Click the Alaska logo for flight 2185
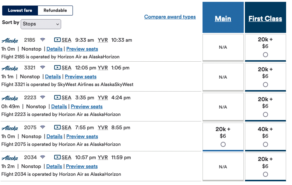Viewport: 292px width, 185px height. (x=10, y=40)
